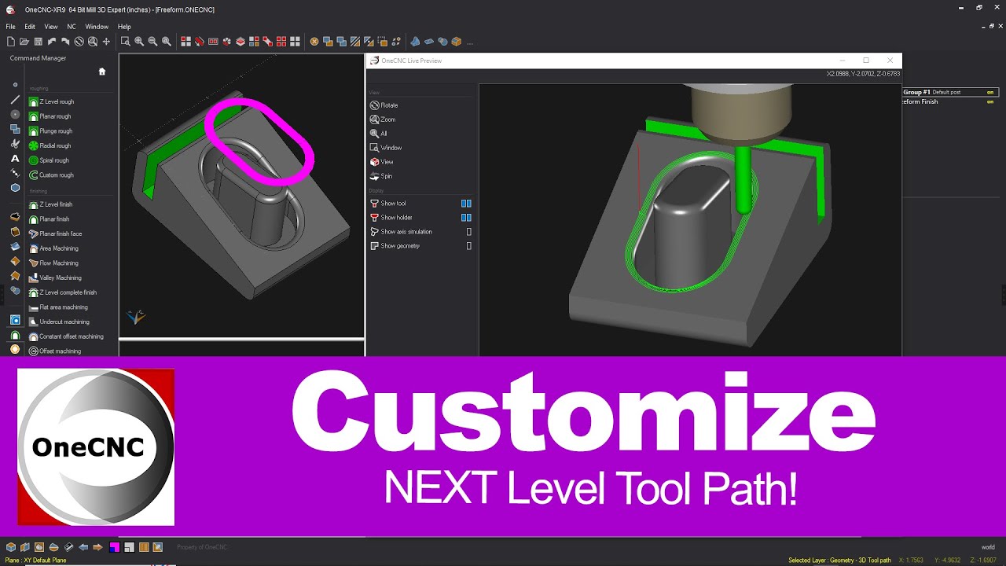Click Spin in Live Preview panel
Screen dimensions: 1006x566
[381, 176]
